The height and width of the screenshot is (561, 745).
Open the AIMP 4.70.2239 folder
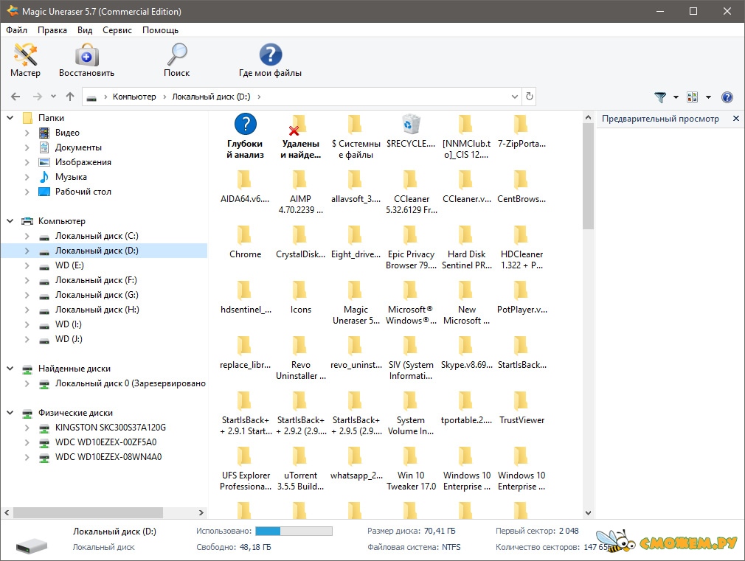click(300, 192)
